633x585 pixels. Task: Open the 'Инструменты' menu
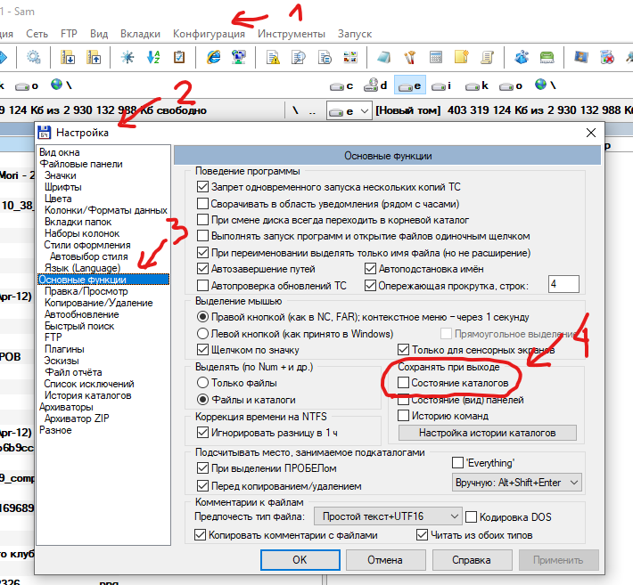(x=291, y=33)
